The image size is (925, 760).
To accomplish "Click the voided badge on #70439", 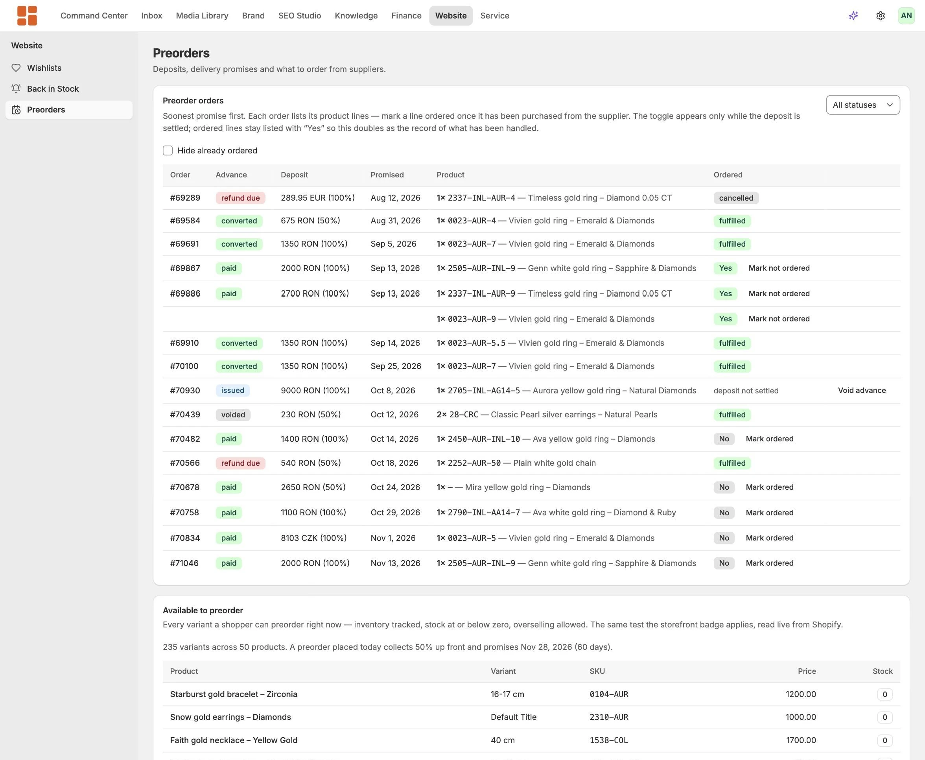I will [x=233, y=415].
